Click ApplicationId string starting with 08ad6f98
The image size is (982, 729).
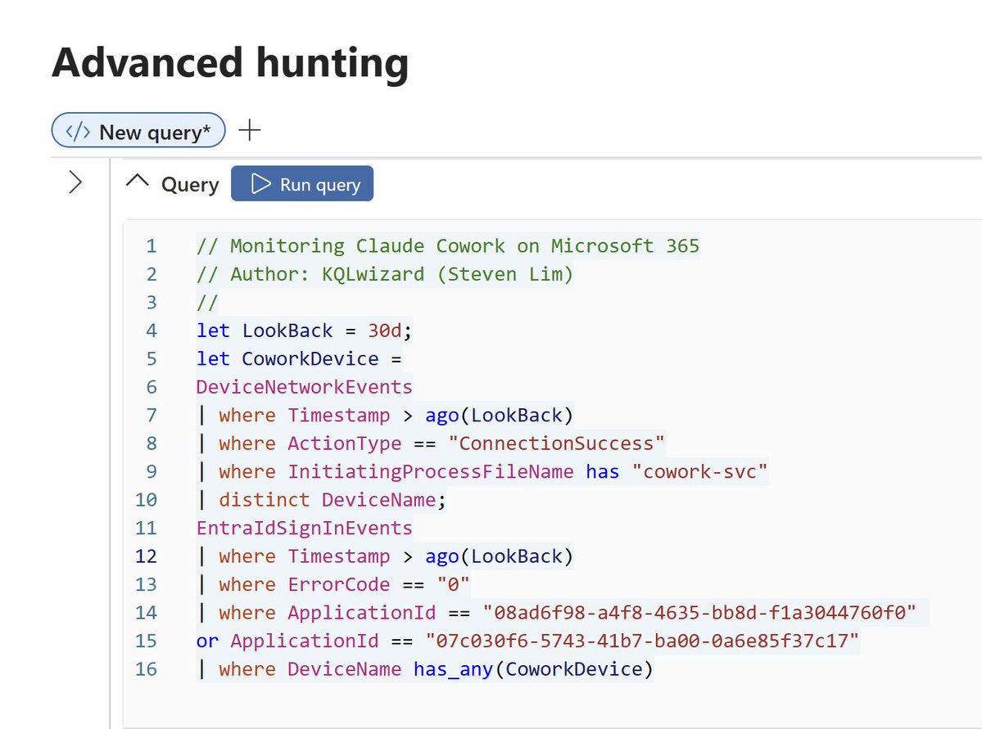pyautogui.click(x=699, y=612)
